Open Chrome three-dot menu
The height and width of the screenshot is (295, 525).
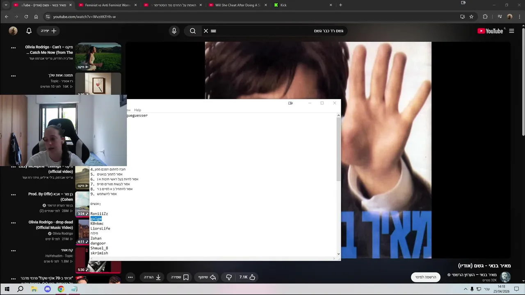tap(519, 17)
